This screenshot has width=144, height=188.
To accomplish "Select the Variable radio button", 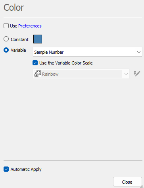I will [6, 50].
